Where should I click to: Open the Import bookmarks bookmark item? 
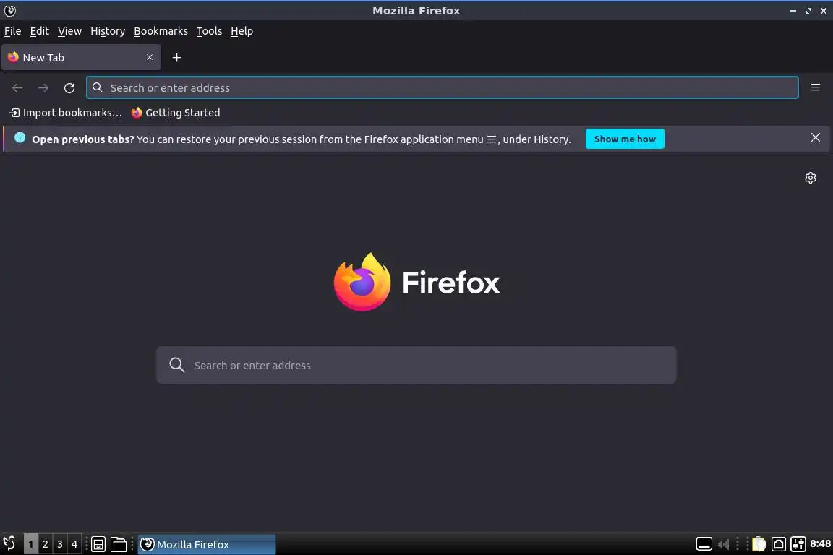pyautogui.click(x=66, y=113)
